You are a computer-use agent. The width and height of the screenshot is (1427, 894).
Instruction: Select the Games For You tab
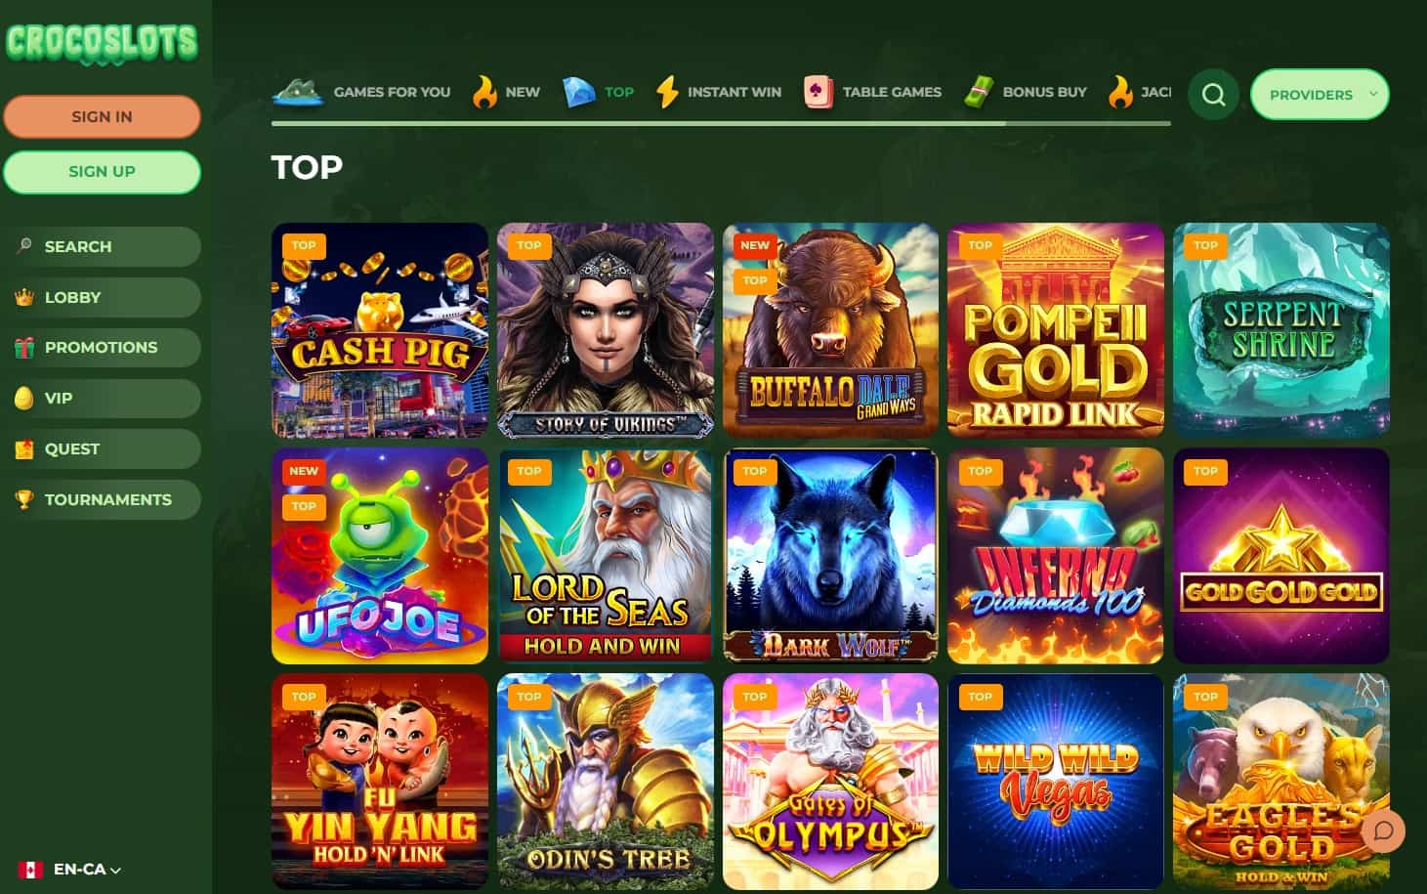361,92
